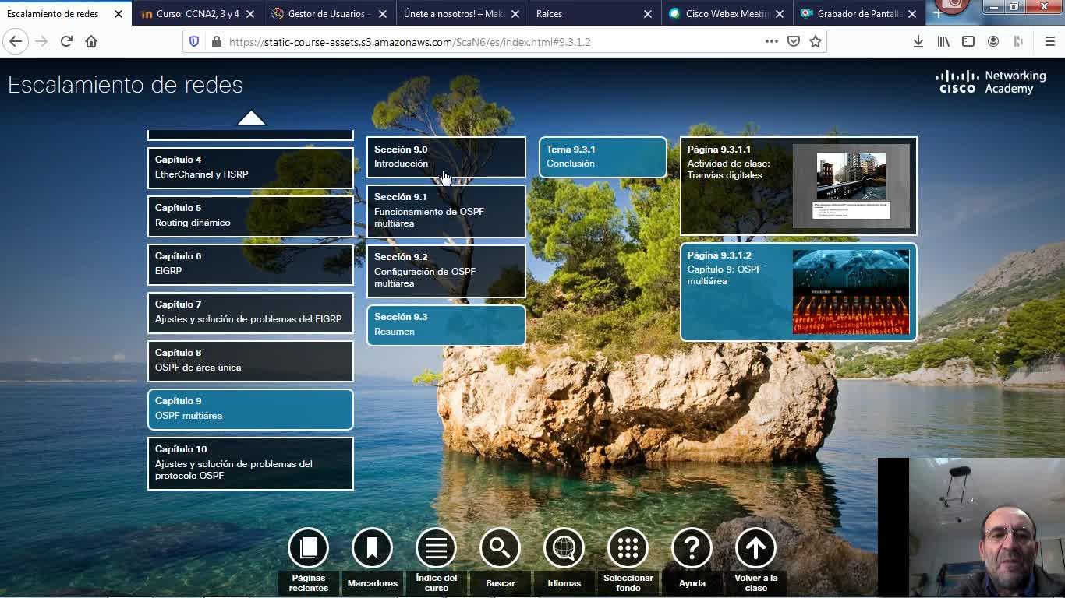Open Capítulo 10 OSPF troubleshooting
The image size is (1065, 598).
[250, 463]
